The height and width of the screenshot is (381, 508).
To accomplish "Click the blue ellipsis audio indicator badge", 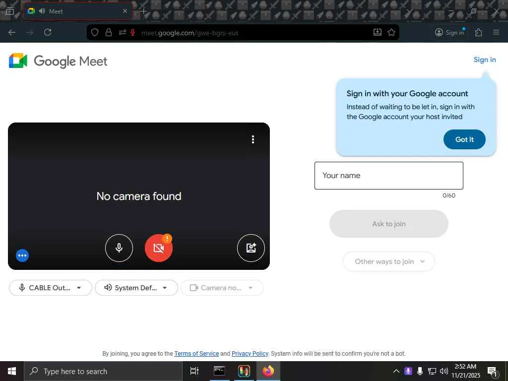I will click(x=22, y=255).
